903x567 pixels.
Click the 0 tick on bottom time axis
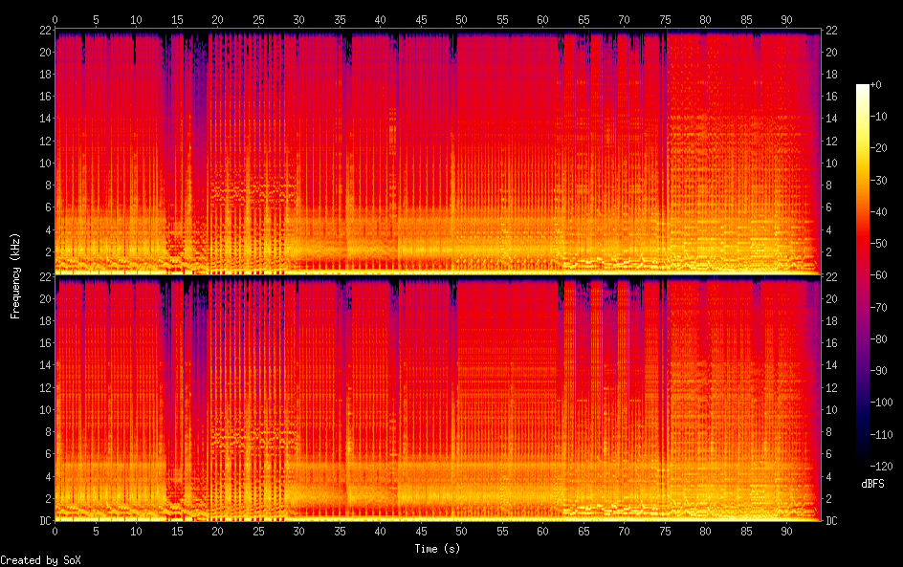pos(55,531)
